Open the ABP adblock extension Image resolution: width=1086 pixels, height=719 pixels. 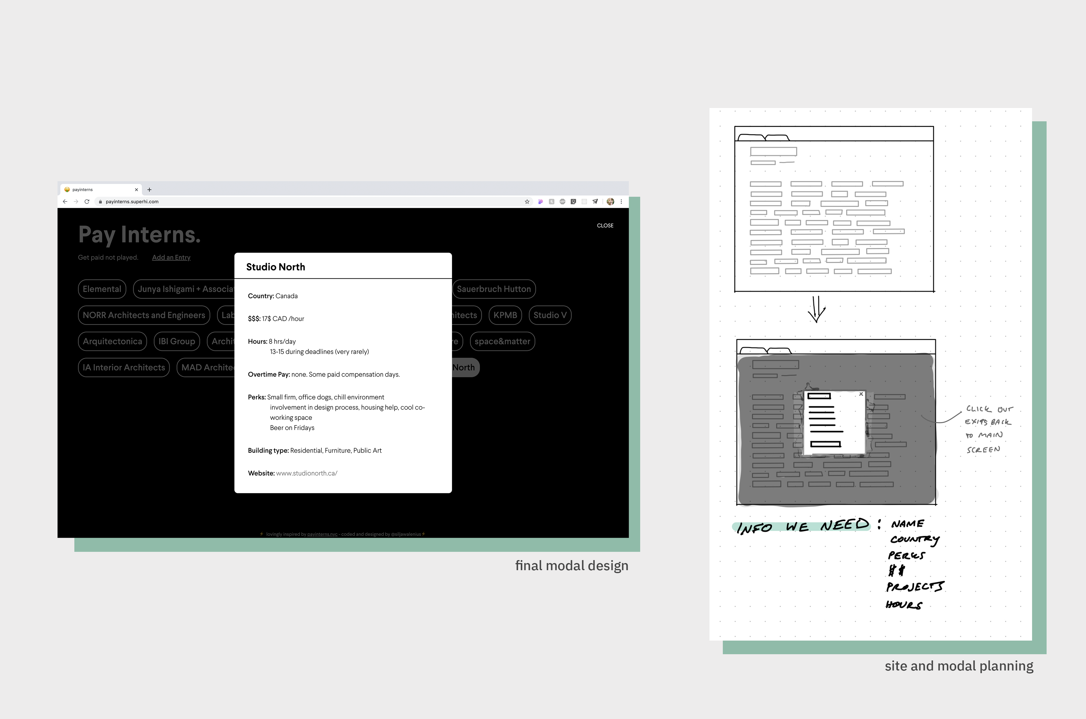click(x=562, y=202)
